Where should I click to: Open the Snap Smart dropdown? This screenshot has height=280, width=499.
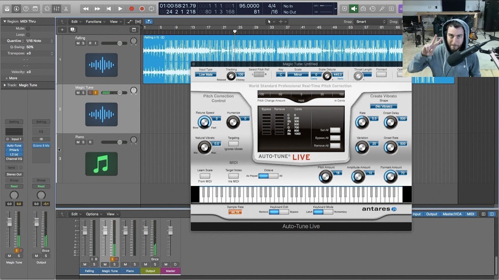pyautogui.click(x=371, y=22)
